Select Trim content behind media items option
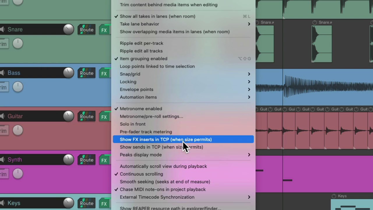The height and width of the screenshot is (210, 373). click(x=183, y=5)
